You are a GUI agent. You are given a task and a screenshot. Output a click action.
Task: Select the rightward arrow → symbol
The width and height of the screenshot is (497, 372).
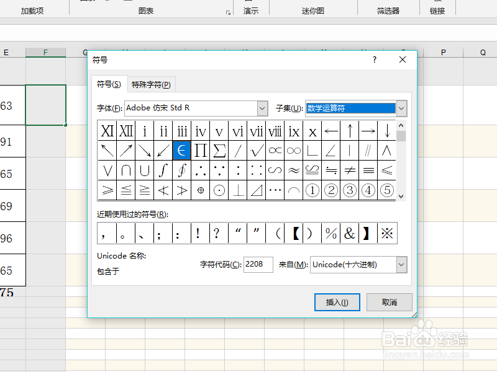pos(368,131)
